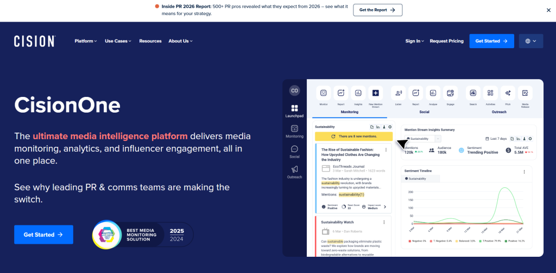Toggle the Positive 16.2% legend swatch

pyautogui.click(x=507, y=241)
